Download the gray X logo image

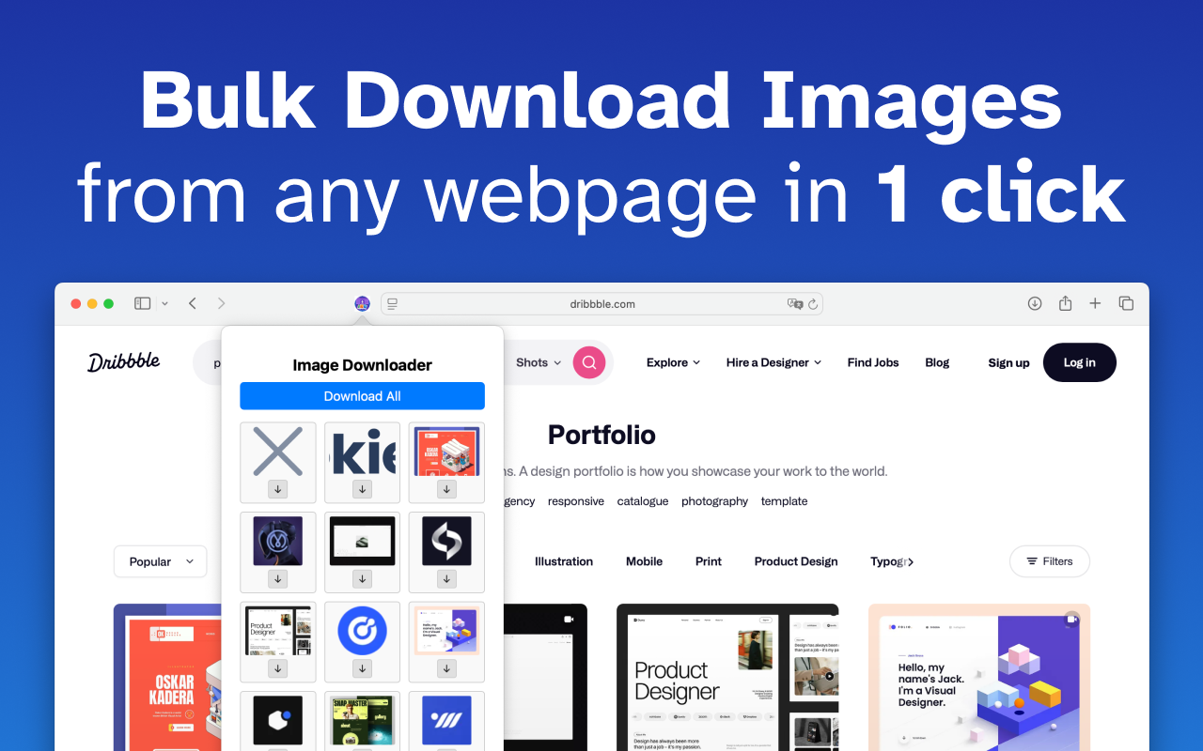pos(277,489)
